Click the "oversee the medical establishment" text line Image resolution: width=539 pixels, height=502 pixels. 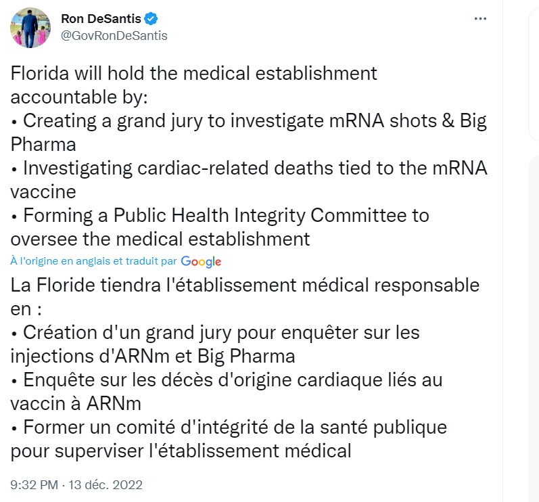(x=160, y=239)
